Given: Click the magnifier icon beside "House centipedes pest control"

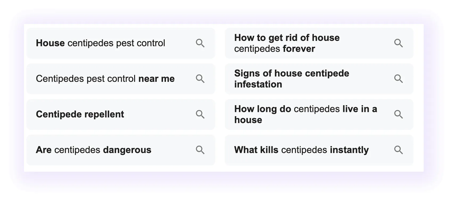Looking at the screenshot, I should pos(201,43).
